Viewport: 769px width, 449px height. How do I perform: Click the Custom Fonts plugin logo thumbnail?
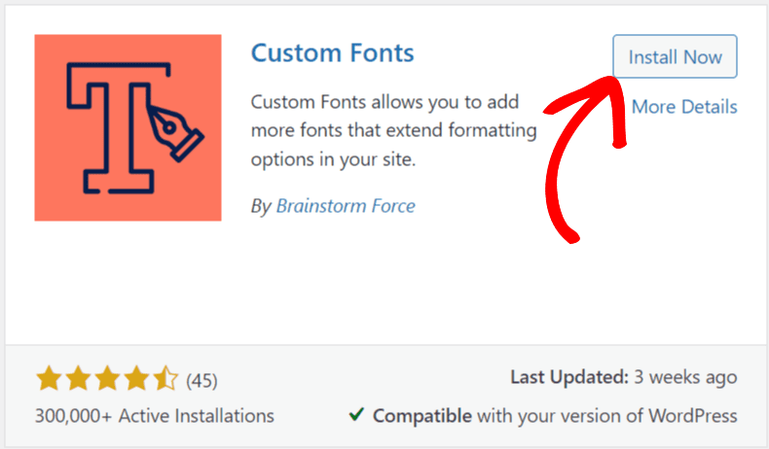tap(128, 127)
